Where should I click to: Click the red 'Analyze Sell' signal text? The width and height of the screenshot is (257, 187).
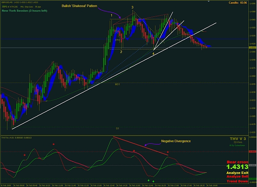point(237,177)
